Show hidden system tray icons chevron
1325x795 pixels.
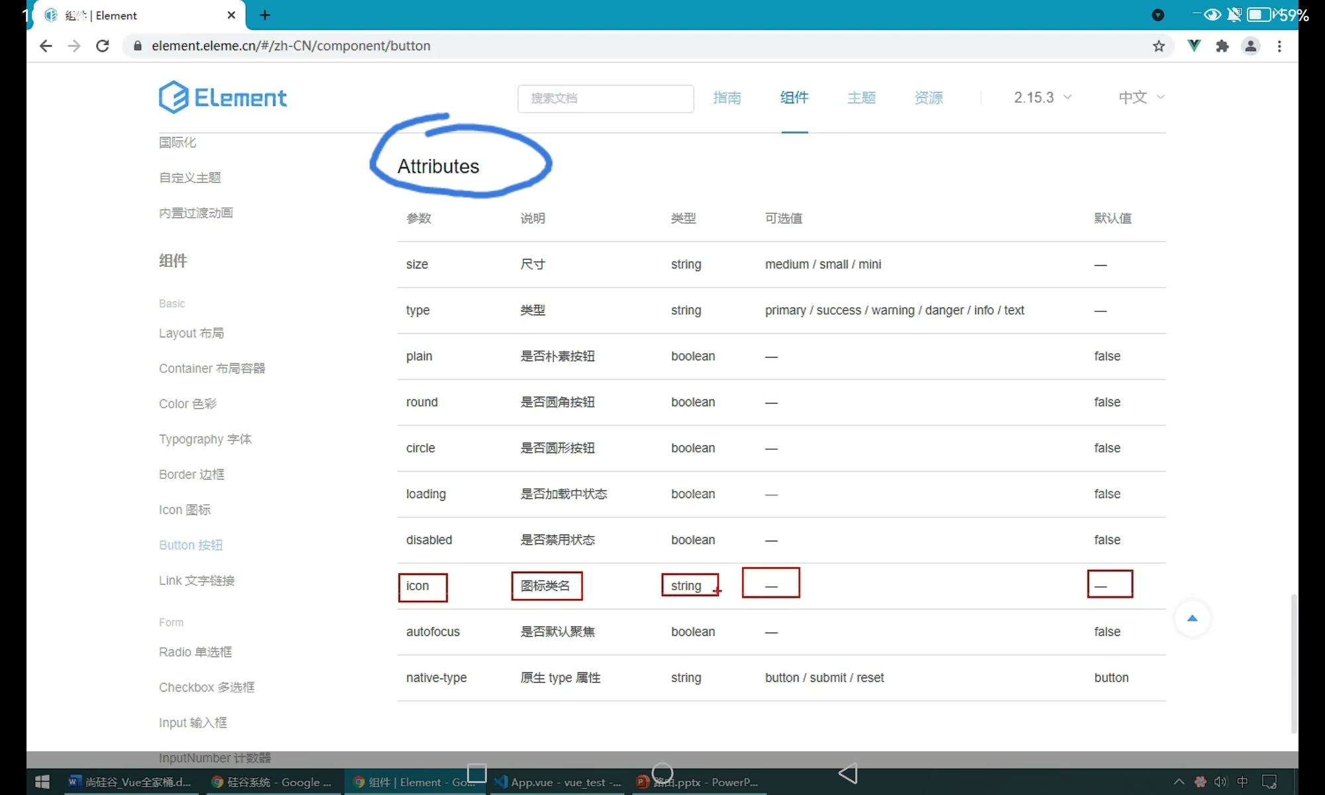(x=1179, y=782)
